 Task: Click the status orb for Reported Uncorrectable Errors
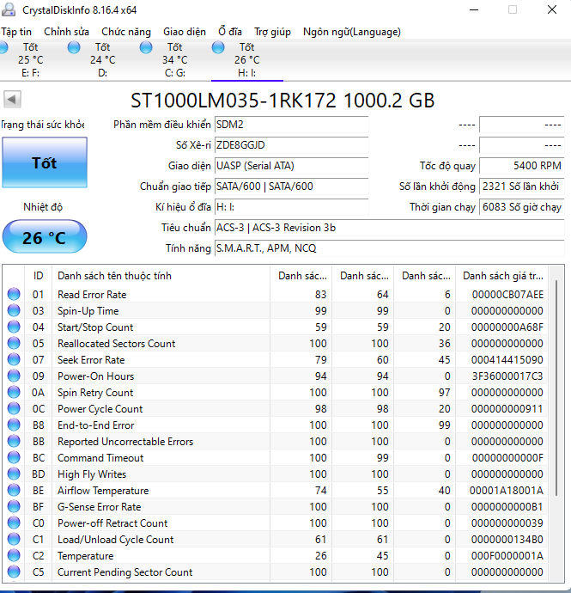[14, 441]
